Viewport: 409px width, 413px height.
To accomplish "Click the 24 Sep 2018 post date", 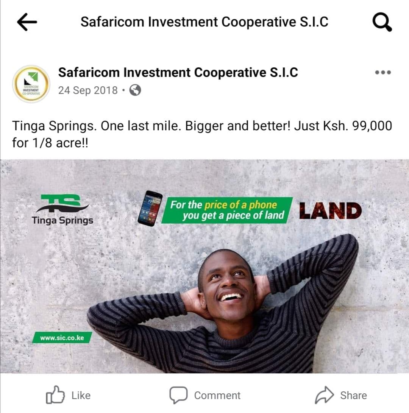I will tap(88, 90).
